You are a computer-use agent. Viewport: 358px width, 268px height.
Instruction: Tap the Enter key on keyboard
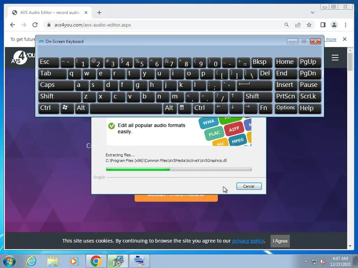(255, 85)
